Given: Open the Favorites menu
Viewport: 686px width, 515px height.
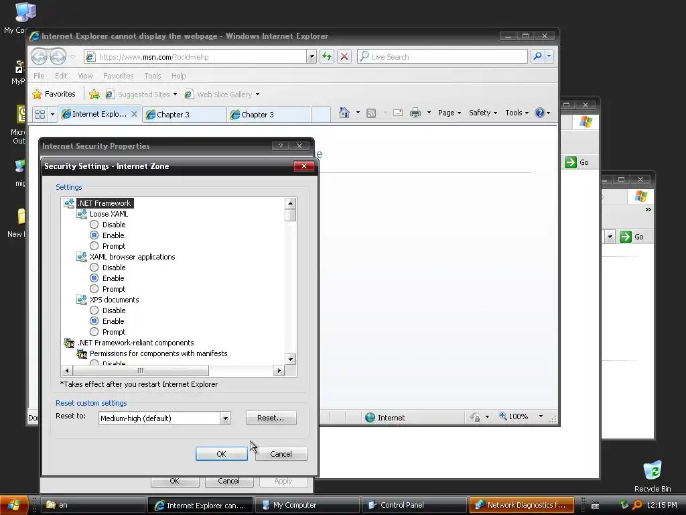Looking at the screenshot, I should (x=118, y=76).
